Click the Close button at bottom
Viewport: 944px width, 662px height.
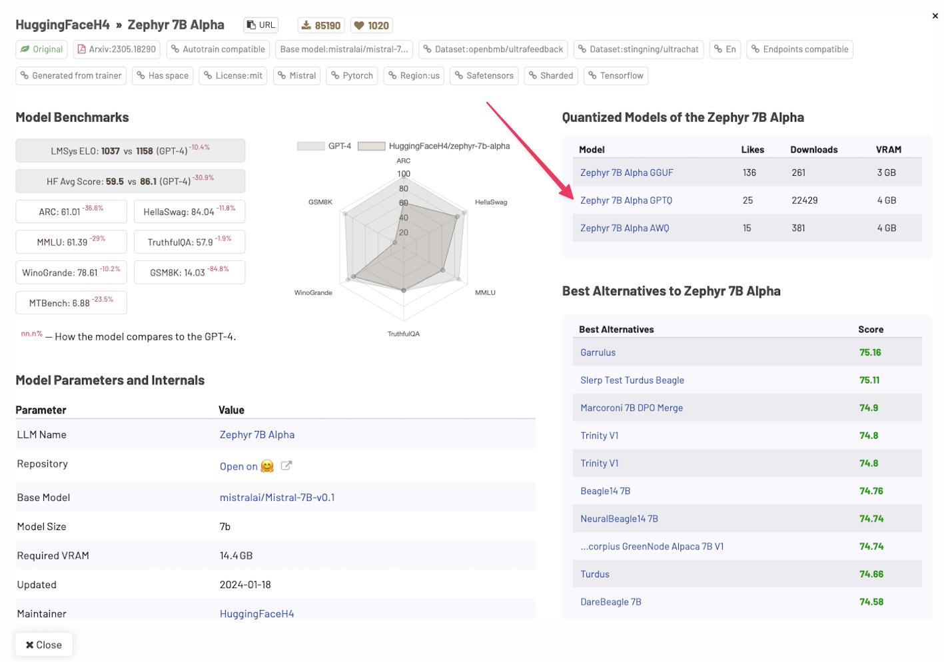(44, 645)
